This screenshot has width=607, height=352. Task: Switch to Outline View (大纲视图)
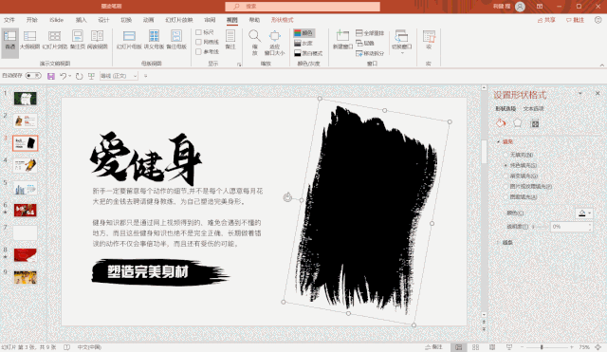point(29,40)
